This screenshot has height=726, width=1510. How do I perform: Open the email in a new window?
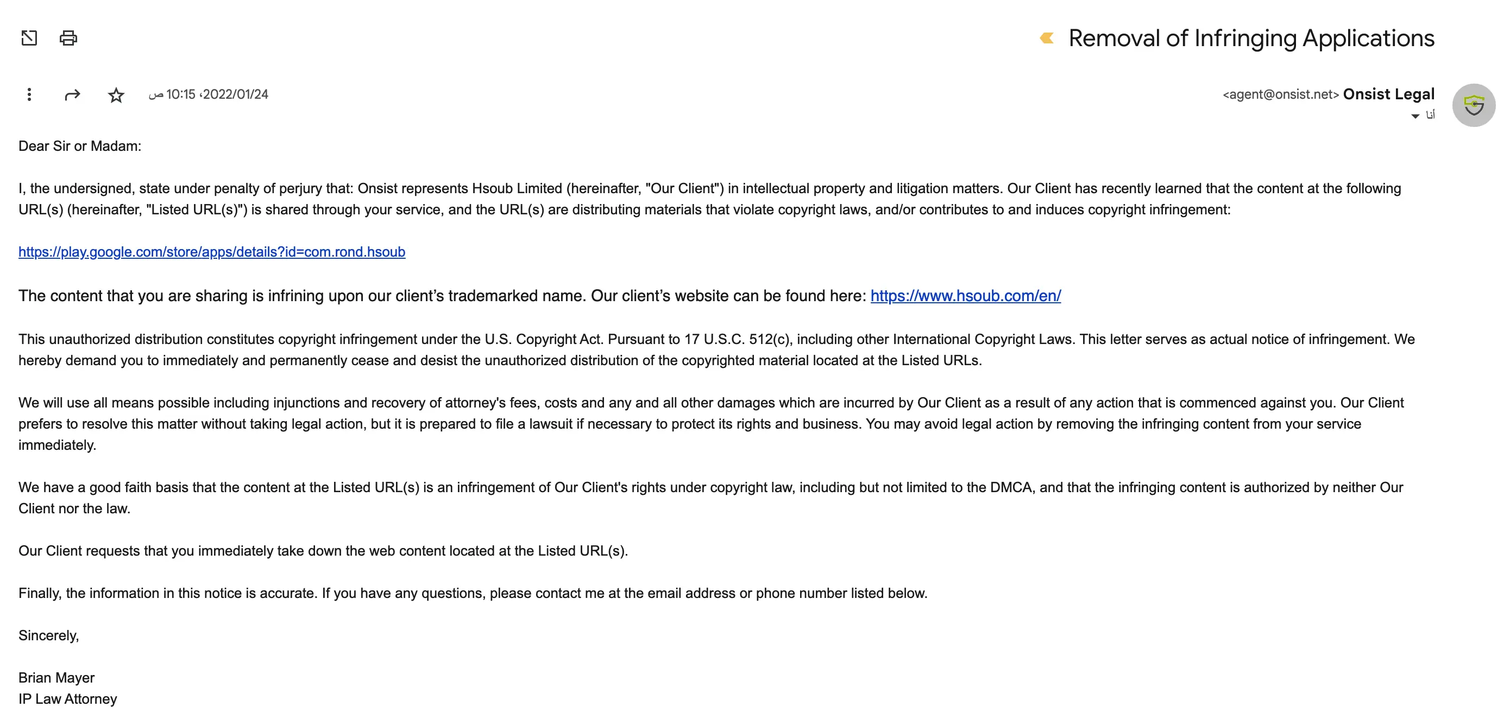click(x=29, y=38)
